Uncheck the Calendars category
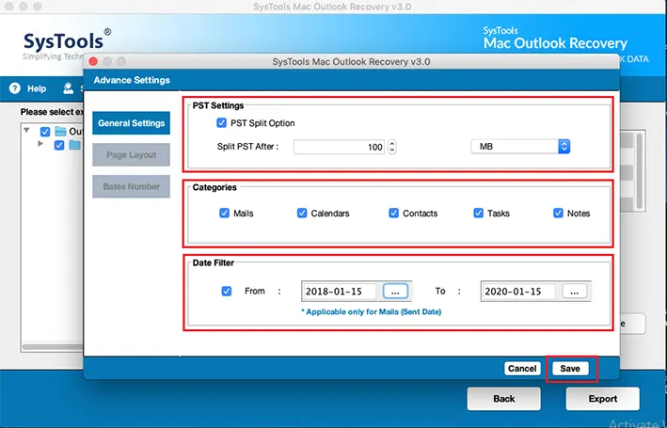 point(302,213)
